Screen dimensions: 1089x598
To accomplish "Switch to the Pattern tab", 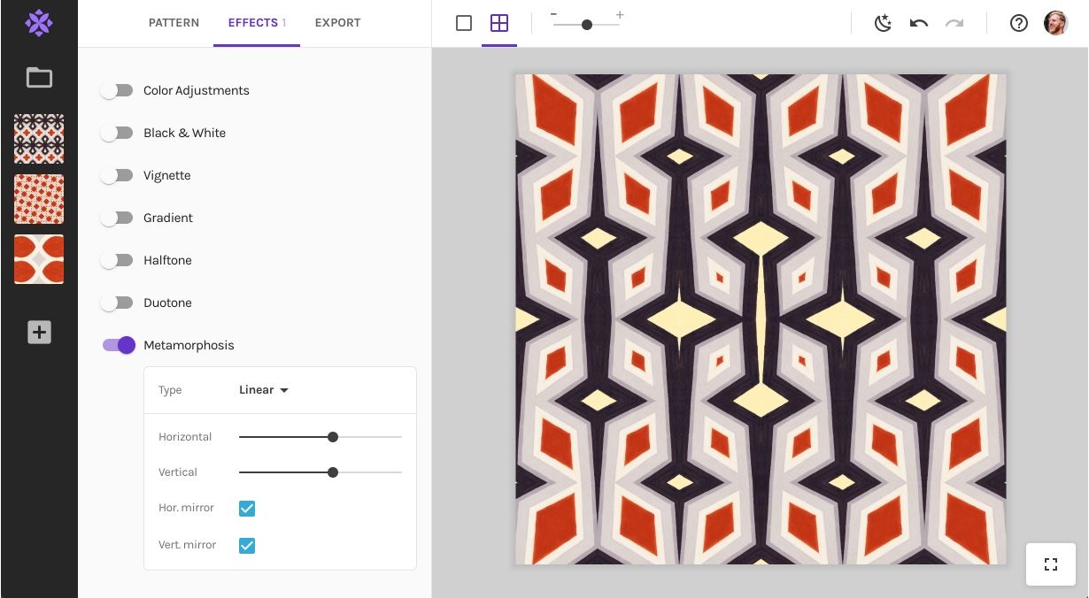I will click(x=174, y=23).
